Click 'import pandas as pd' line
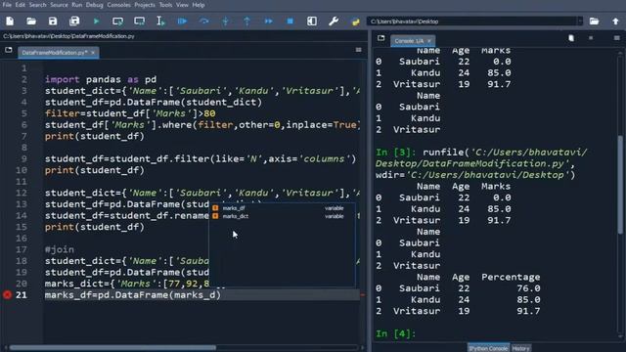The width and height of the screenshot is (626, 352). [x=101, y=79]
